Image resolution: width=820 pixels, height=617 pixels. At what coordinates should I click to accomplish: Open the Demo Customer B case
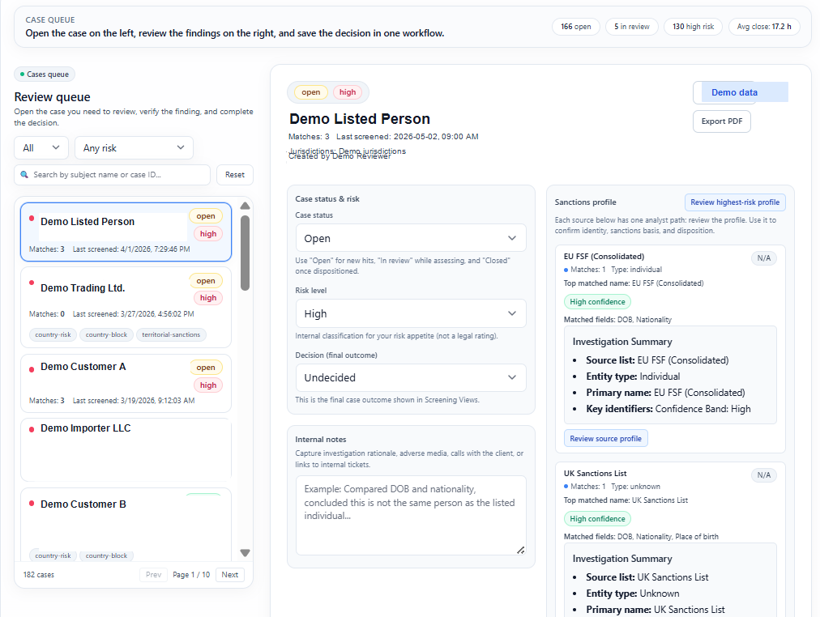click(x=126, y=525)
